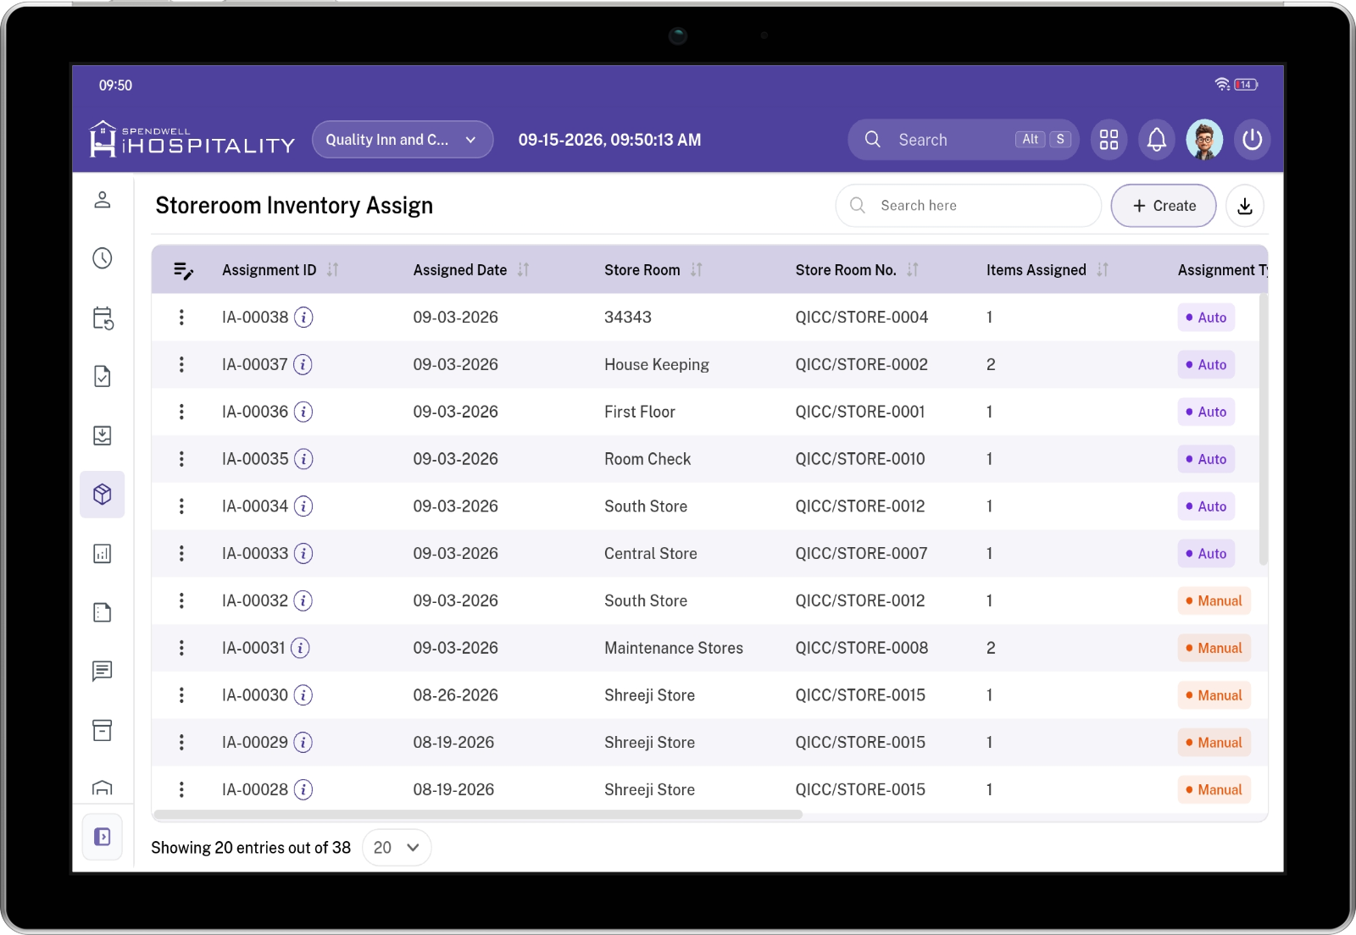The width and height of the screenshot is (1356, 935).
Task: Open the Quality Inn property dropdown
Action: 403,140
